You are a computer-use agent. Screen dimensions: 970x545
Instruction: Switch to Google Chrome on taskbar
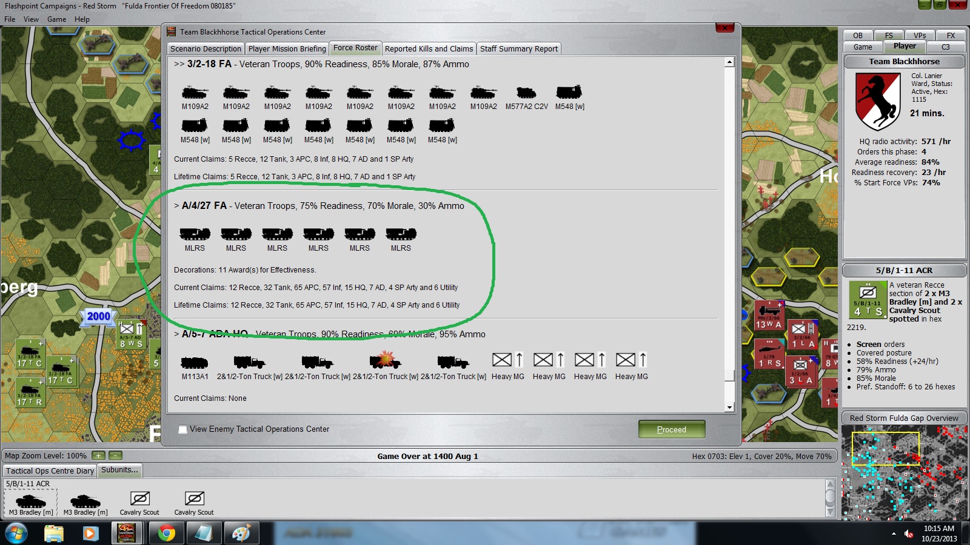(x=166, y=533)
